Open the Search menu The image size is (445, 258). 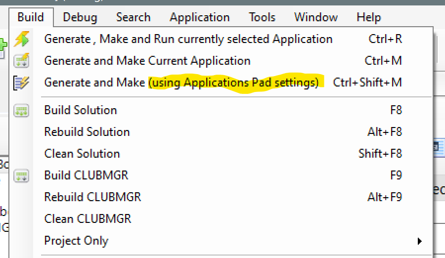(133, 18)
